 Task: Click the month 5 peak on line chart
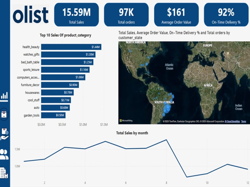(x=105, y=141)
